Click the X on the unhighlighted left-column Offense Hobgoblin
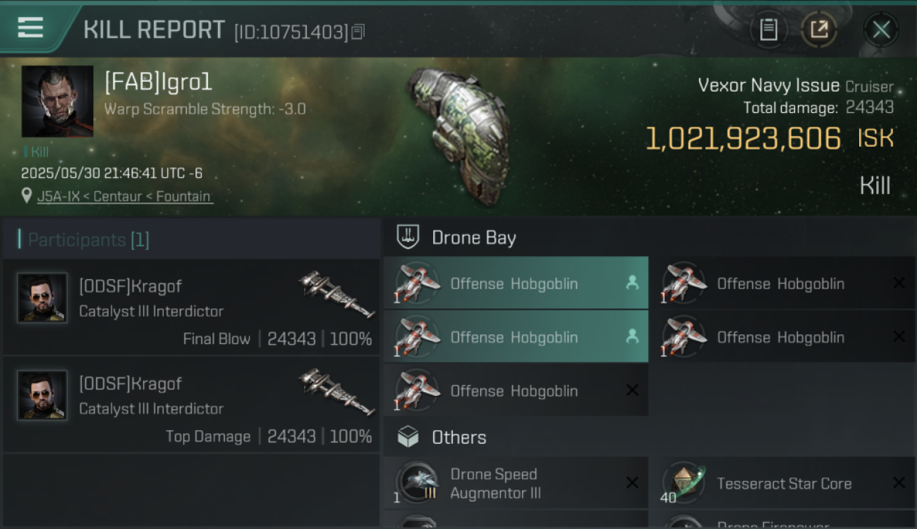This screenshot has width=917, height=529. (632, 390)
